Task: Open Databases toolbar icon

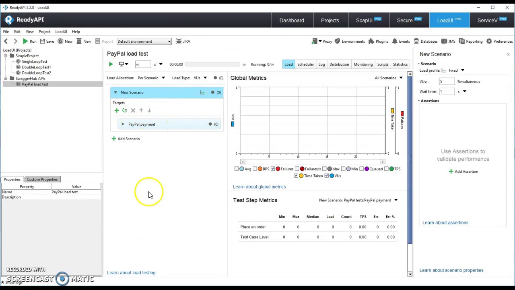Action: pyautogui.click(x=416, y=41)
